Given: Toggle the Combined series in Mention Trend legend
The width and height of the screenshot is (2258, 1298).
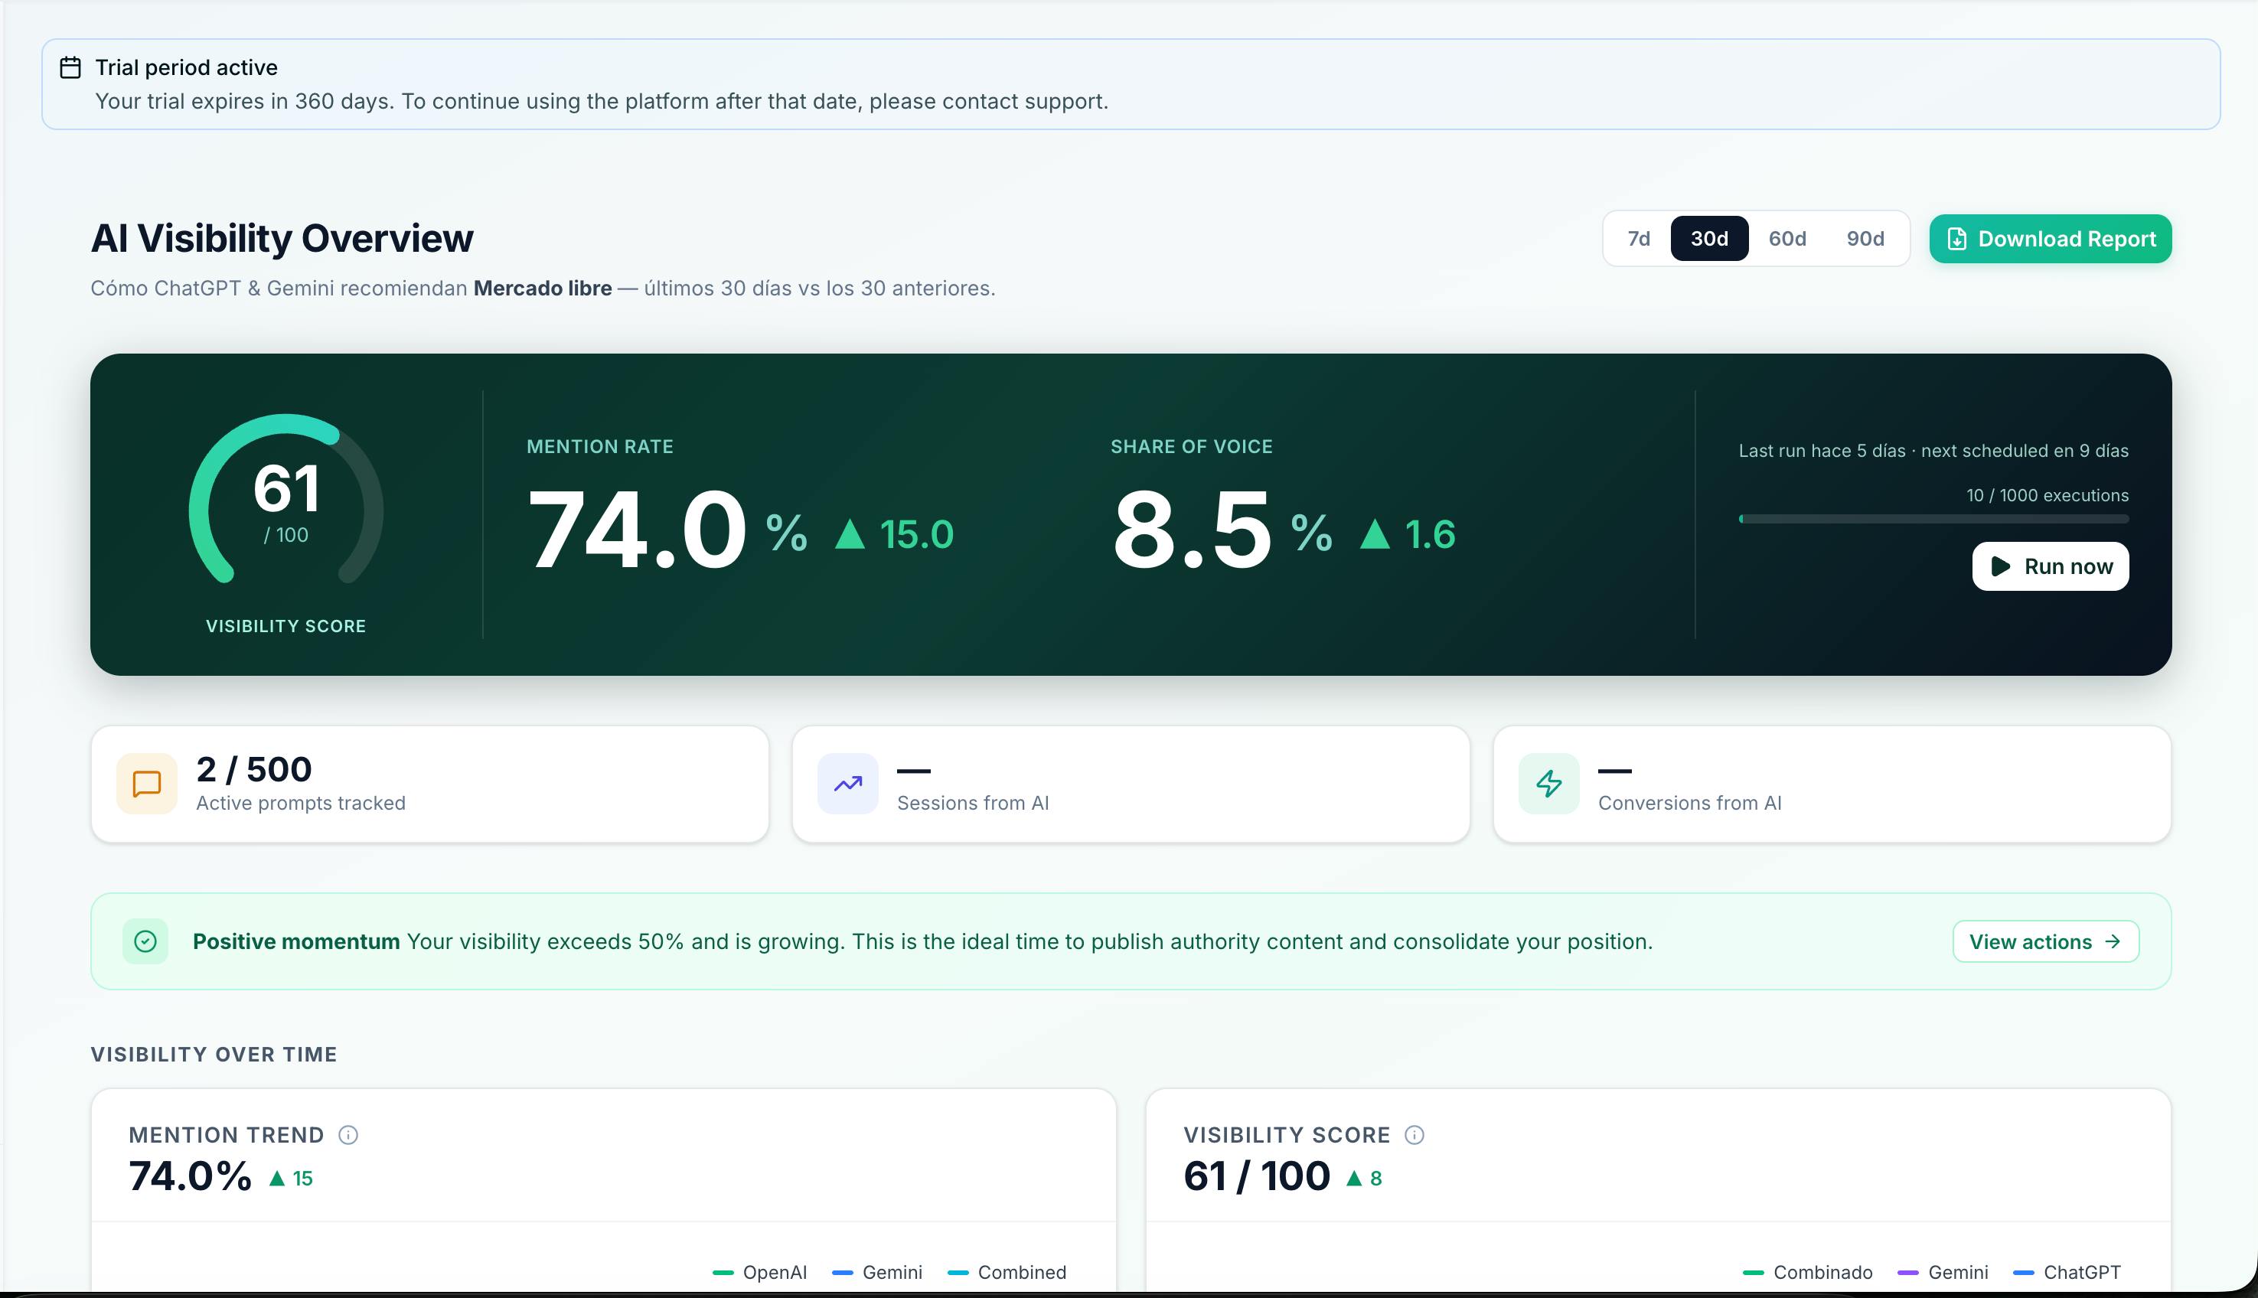Looking at the screenshot, I should click(x=1007, y=1272).
